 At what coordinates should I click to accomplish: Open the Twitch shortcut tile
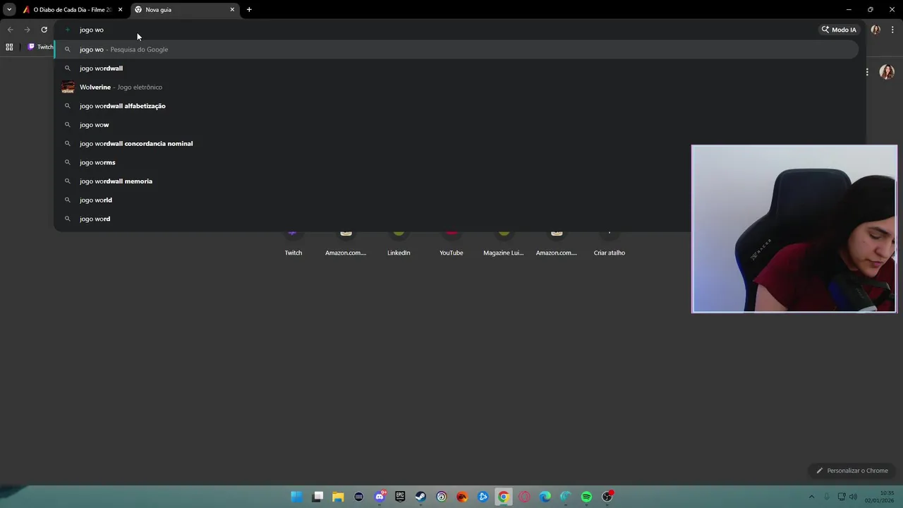293,243
